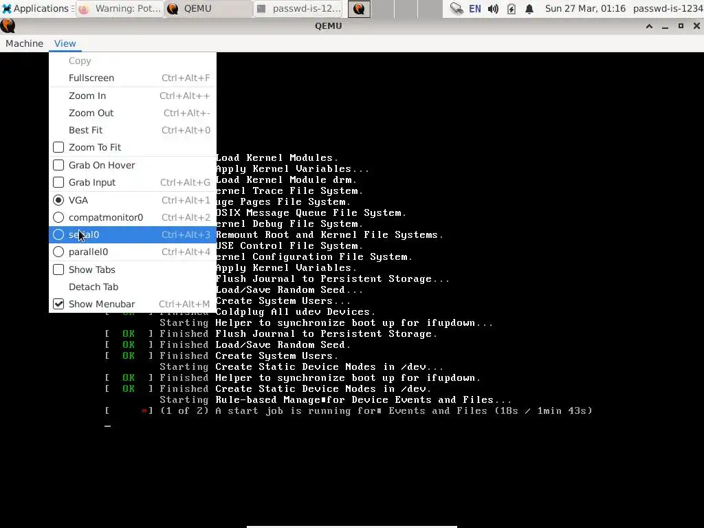This screenshot has width=704, height=528.
Task: Click 'Finished Create Static Device Nodes in /dev.' line
Action: click(268, 389)
